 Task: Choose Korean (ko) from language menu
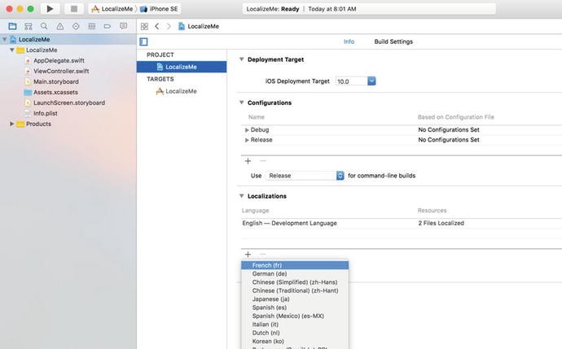pyautogui.click(x=295, y=341)
